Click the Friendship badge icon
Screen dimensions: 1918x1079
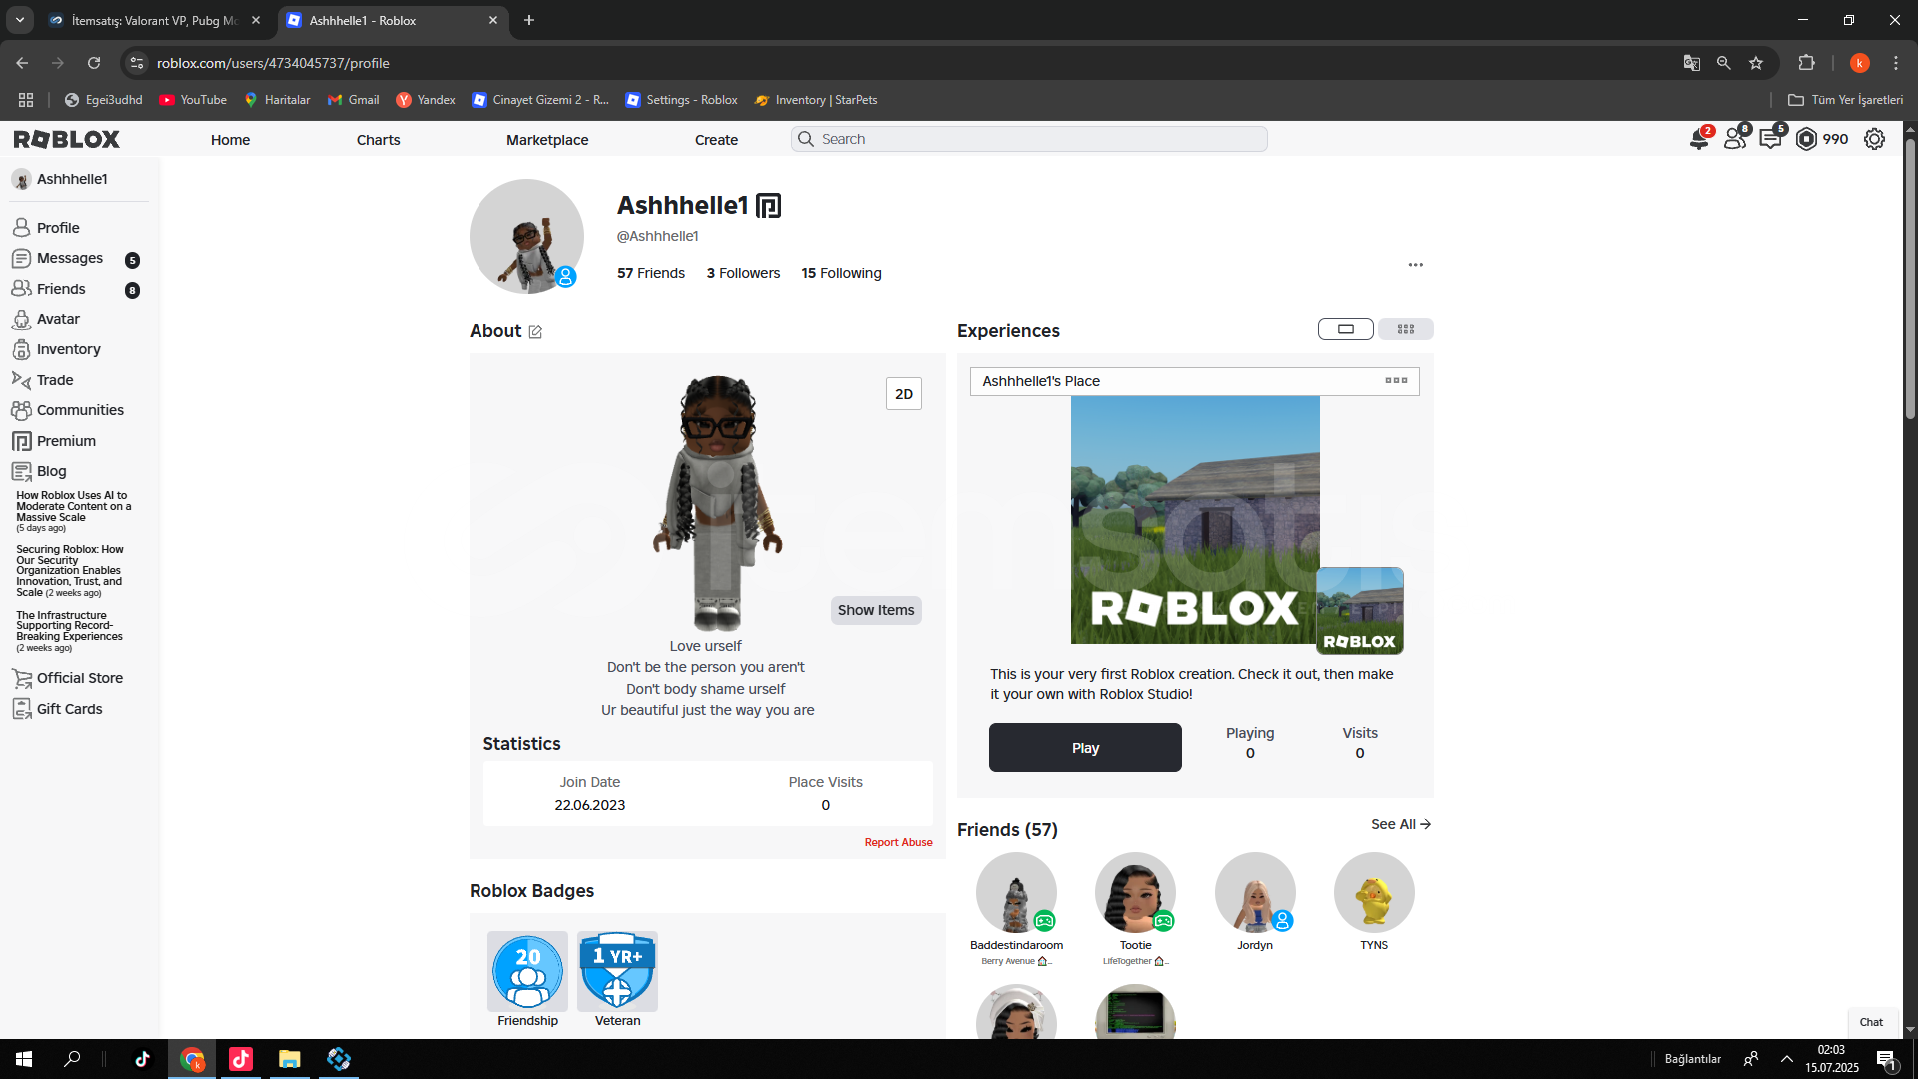click(x=527, y=971)
